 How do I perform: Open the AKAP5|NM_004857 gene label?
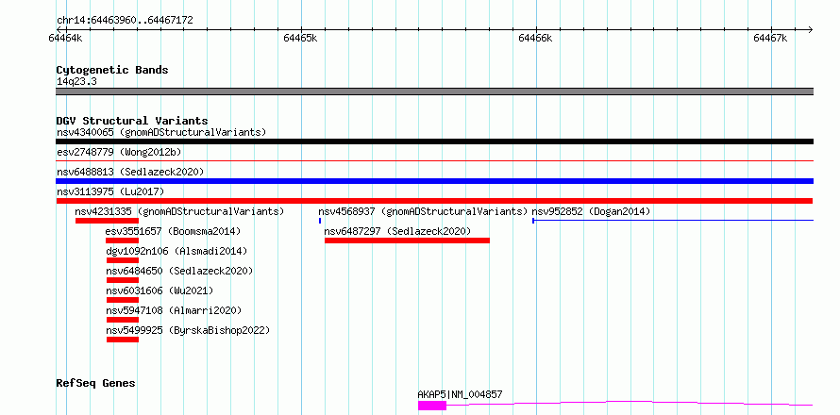460,394
